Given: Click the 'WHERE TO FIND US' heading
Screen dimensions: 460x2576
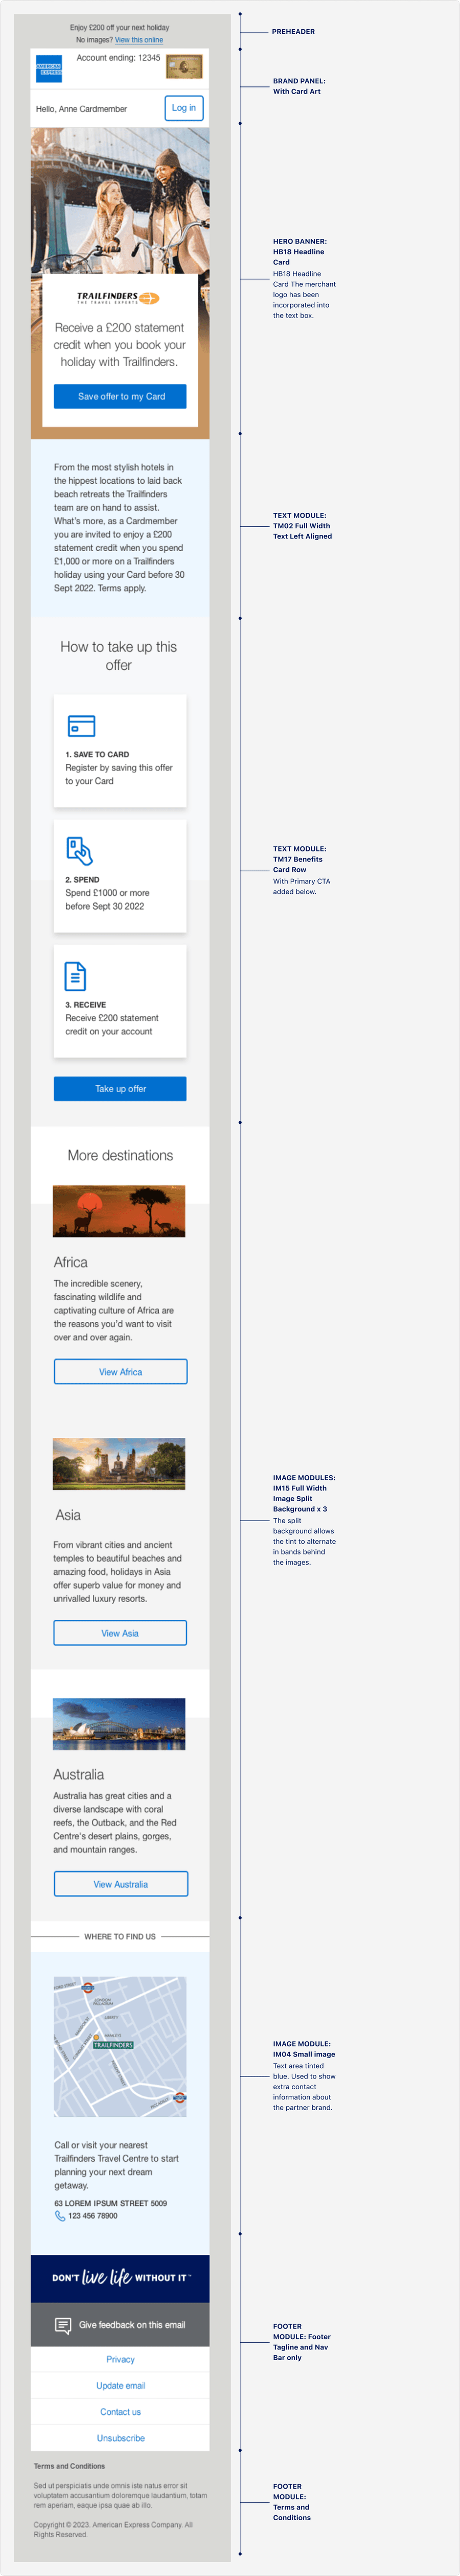Looking at the screenshot, I should pos(120,1937).
